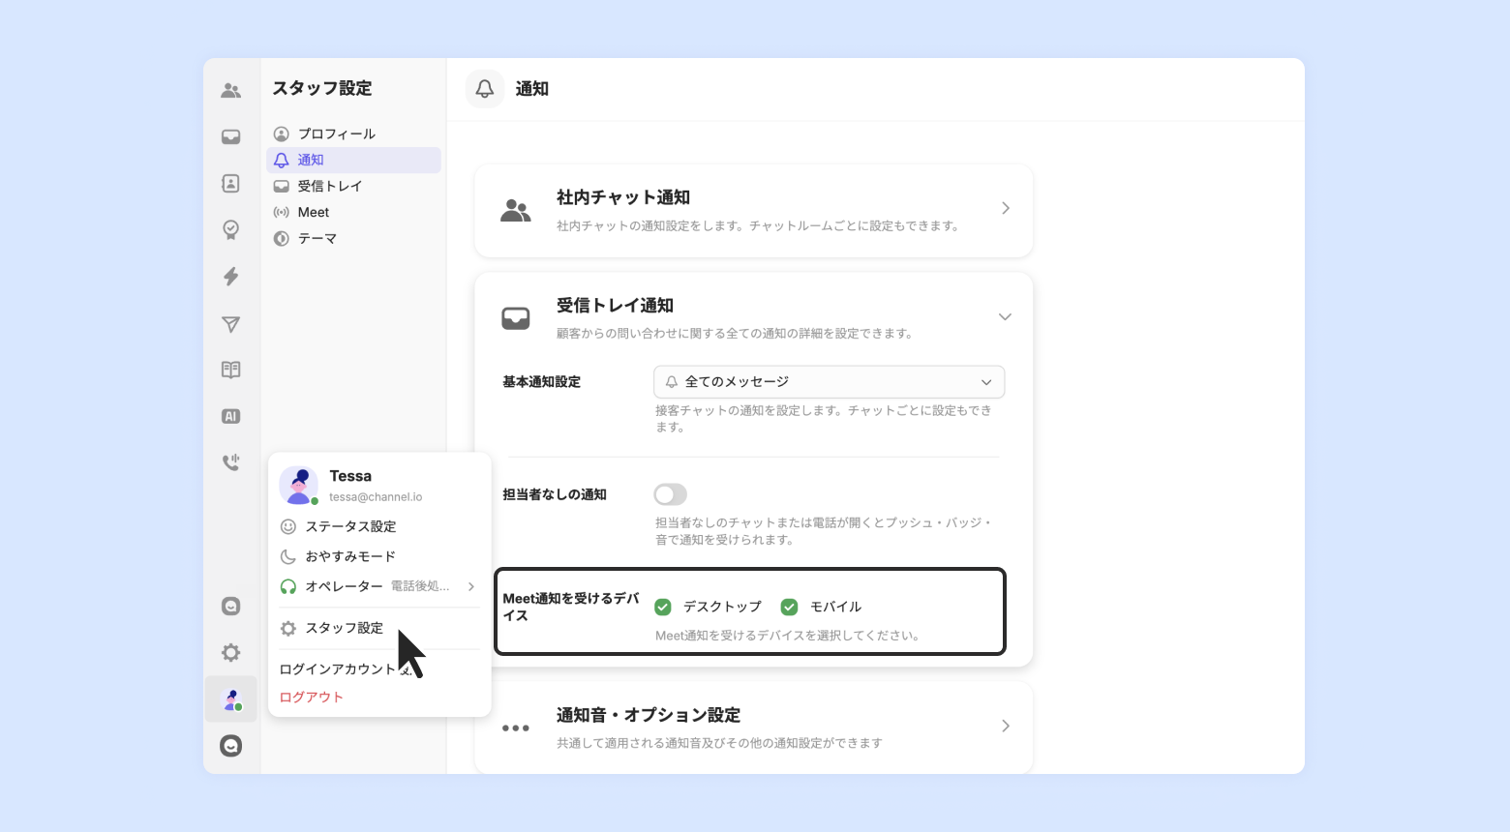The image size is (1510, 832).
Task: Open the 全てのメッセージ dropdown
Action: click(830, 382)
